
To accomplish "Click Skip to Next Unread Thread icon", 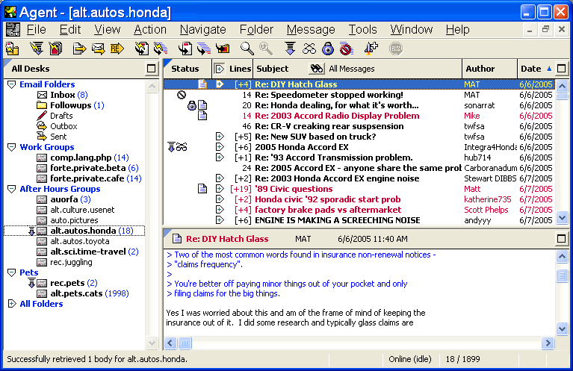I will 204,49.
